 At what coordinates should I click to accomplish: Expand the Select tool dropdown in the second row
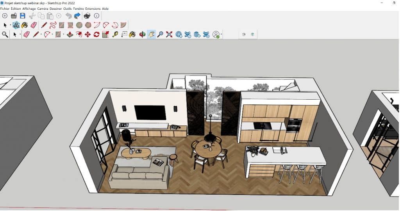tap(10, 25)
